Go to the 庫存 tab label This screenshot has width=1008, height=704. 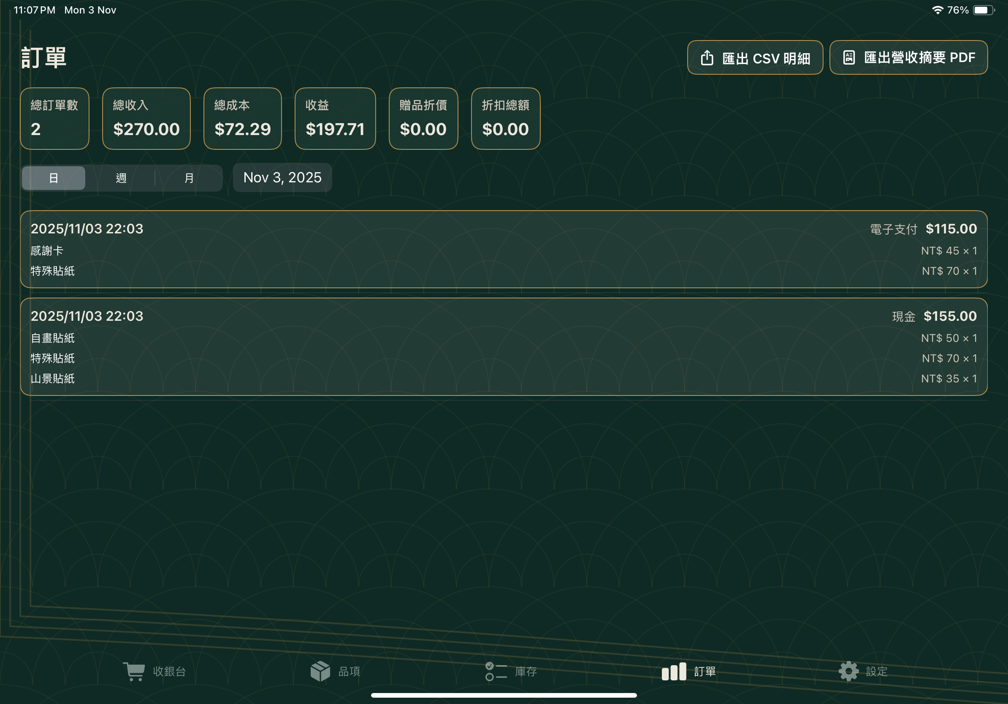click(526, 671)
